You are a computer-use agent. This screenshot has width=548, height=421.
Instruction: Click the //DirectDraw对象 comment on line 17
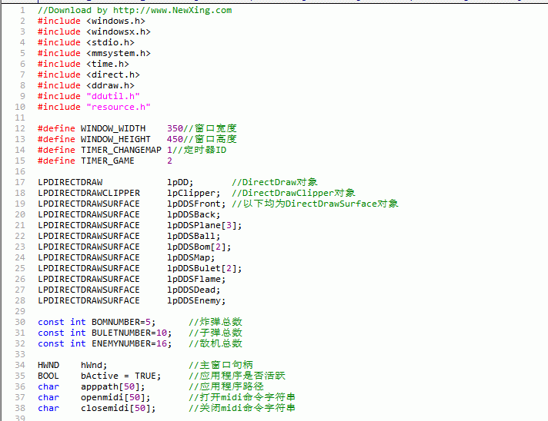click(274, 182)
